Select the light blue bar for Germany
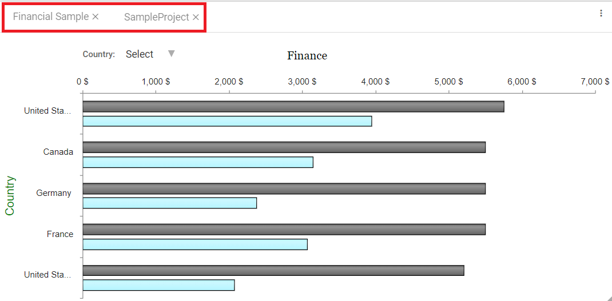 point(169,203)
